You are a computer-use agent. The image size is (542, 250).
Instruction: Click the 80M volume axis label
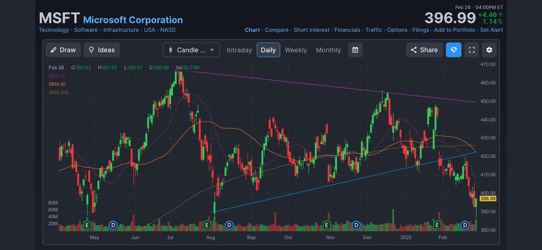click(53, 203)
